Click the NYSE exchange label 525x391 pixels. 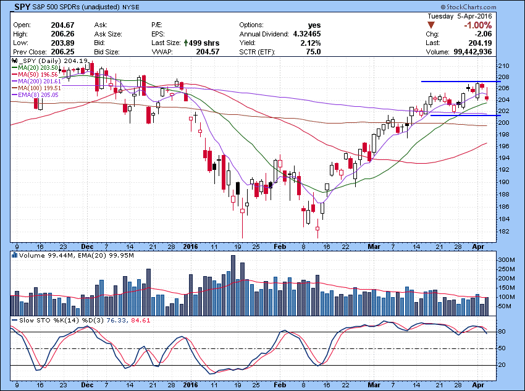(131, 7)
